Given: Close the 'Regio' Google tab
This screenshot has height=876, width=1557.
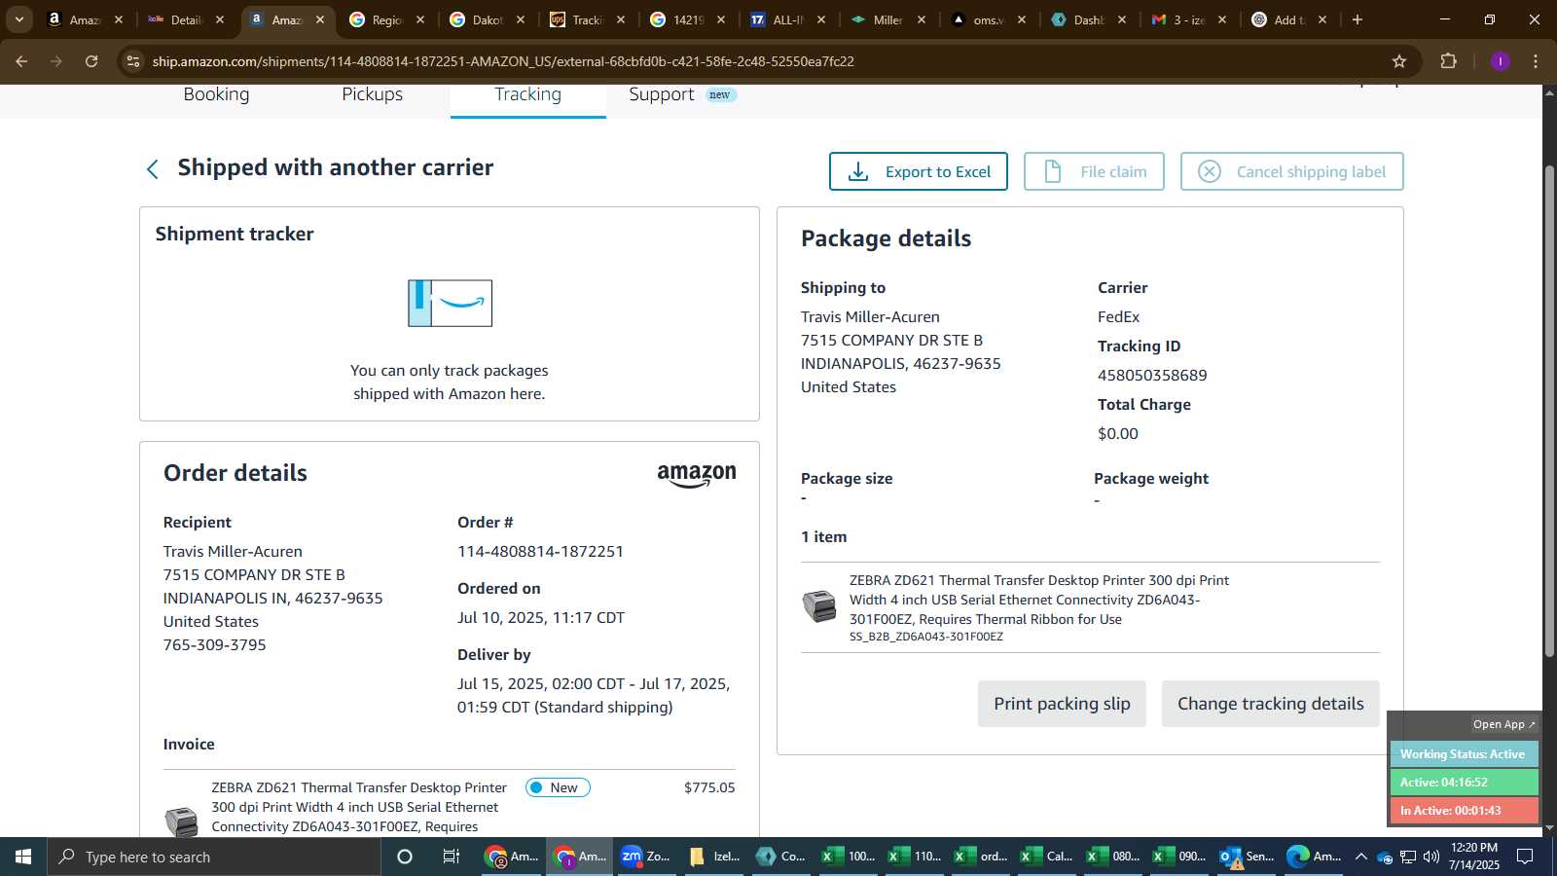Looking at the screenshot, I should click(x=420, y=19).
